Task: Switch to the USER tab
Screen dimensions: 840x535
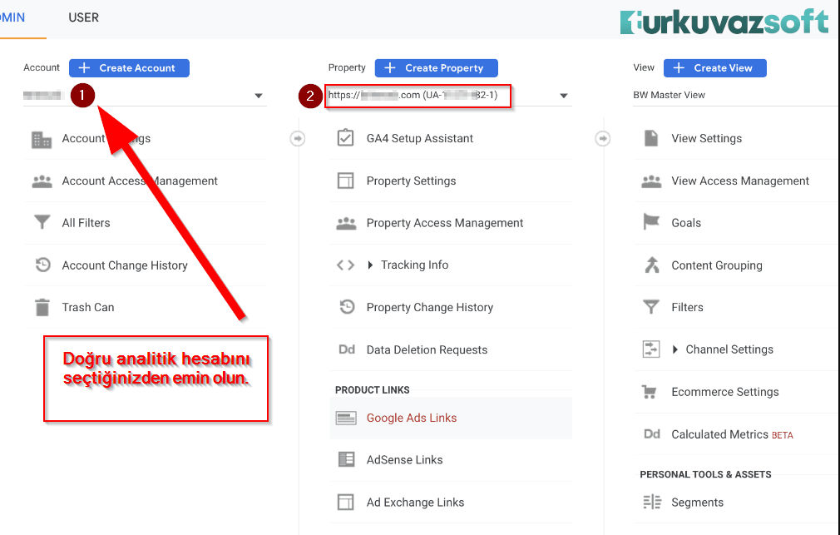Action: coord(83,17)
